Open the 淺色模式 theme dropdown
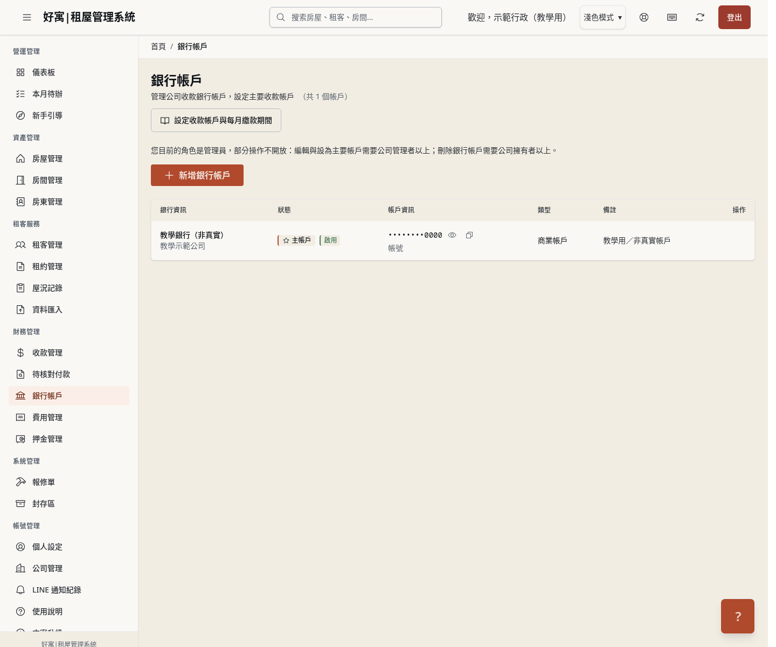 602,17
